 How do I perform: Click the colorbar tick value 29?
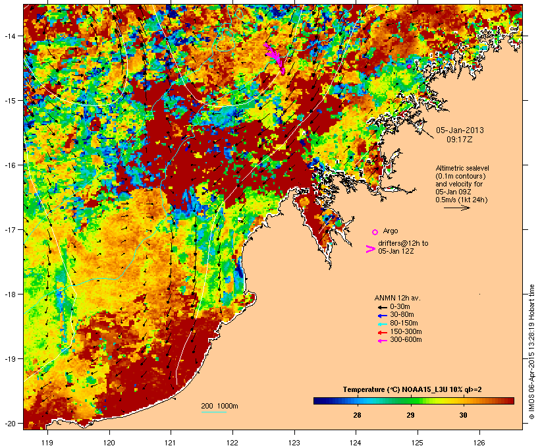click(410, 415)
